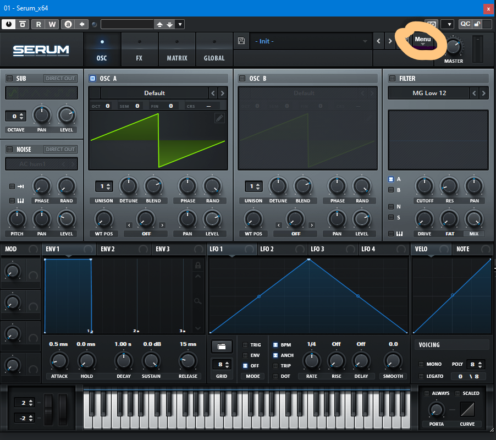
Task: Click the filter CUTOFF knob
Action: (x=425, y=186)
